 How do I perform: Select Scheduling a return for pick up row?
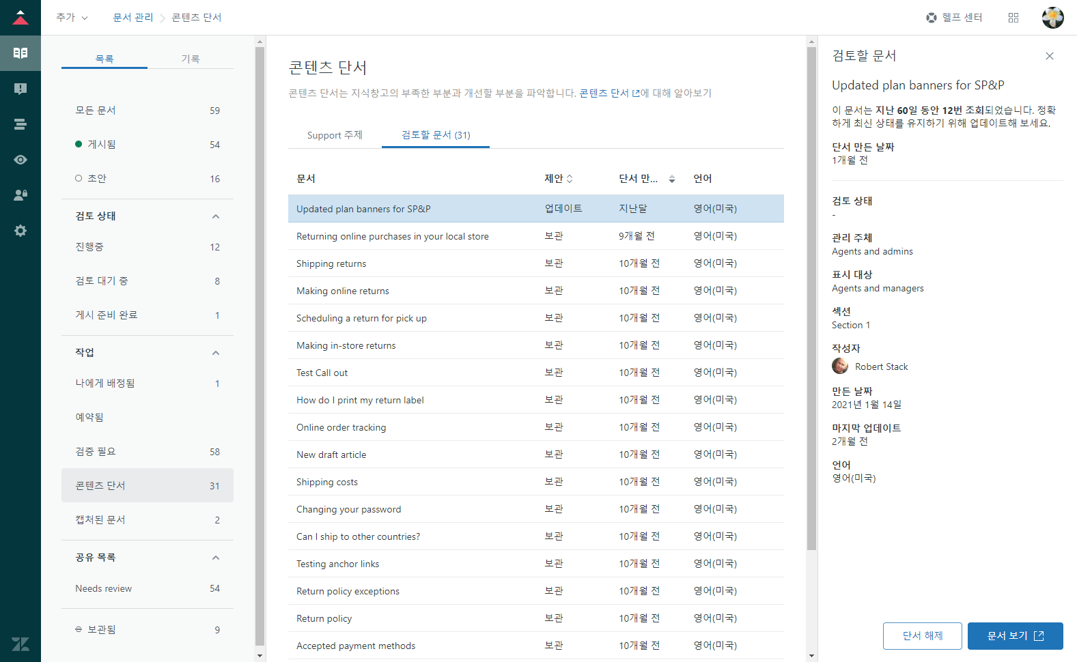click(x=536, y=318)
